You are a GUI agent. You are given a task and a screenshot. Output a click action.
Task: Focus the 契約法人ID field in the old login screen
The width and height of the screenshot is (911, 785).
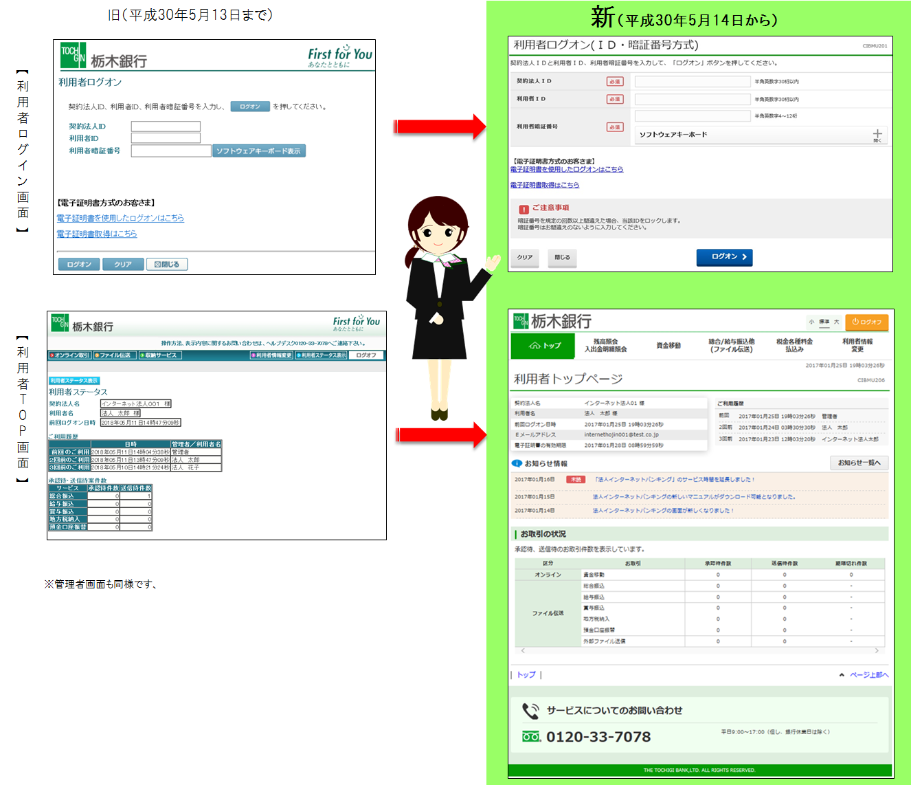click(166, 126)
